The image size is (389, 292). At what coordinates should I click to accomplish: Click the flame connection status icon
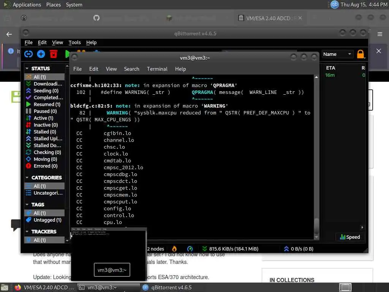[x=174, y=249]
